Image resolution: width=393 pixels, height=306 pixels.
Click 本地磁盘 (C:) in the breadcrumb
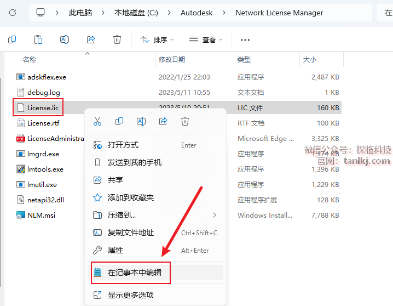point(136,13)
